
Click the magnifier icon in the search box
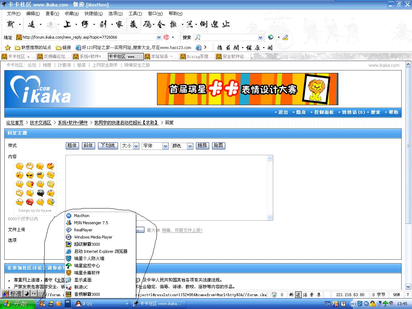click(198, 37)
